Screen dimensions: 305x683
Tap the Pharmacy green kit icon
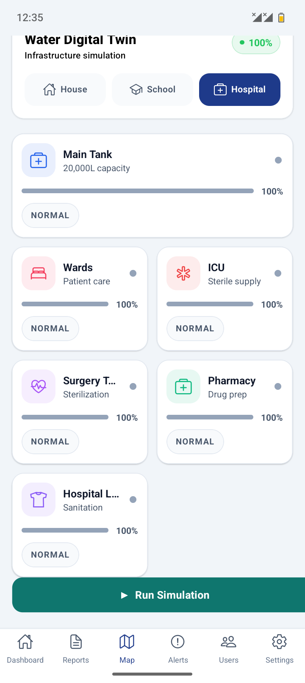(x=183, y=386)
